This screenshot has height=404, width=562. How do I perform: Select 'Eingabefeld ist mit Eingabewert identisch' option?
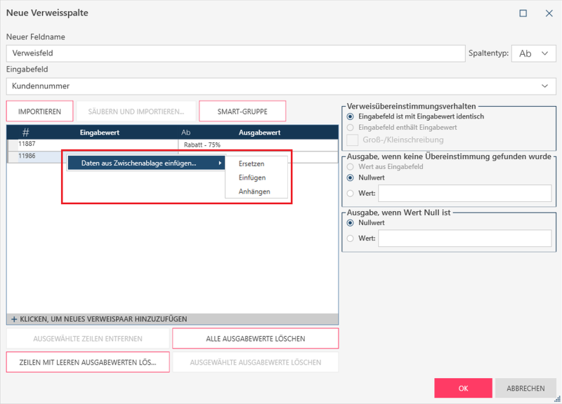tap(351, 116)
